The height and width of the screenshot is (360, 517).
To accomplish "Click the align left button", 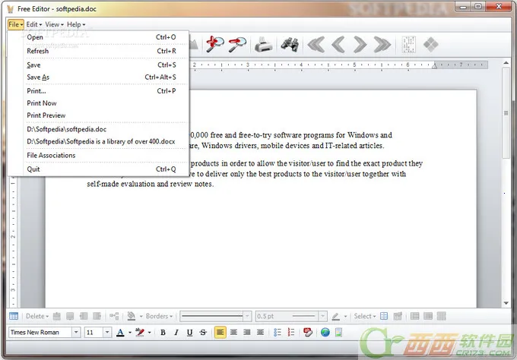I will click(220, 332).
